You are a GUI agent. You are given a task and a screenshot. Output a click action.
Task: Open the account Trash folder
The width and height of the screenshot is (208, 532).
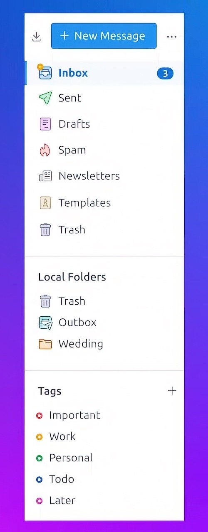(x=104, y=229)
